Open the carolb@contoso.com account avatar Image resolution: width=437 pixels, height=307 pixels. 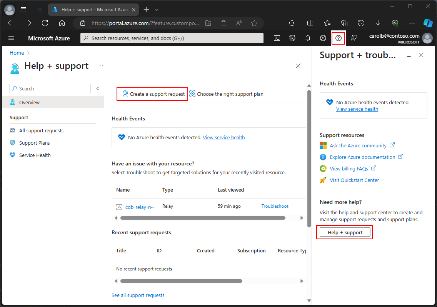(x=427, y=38)
